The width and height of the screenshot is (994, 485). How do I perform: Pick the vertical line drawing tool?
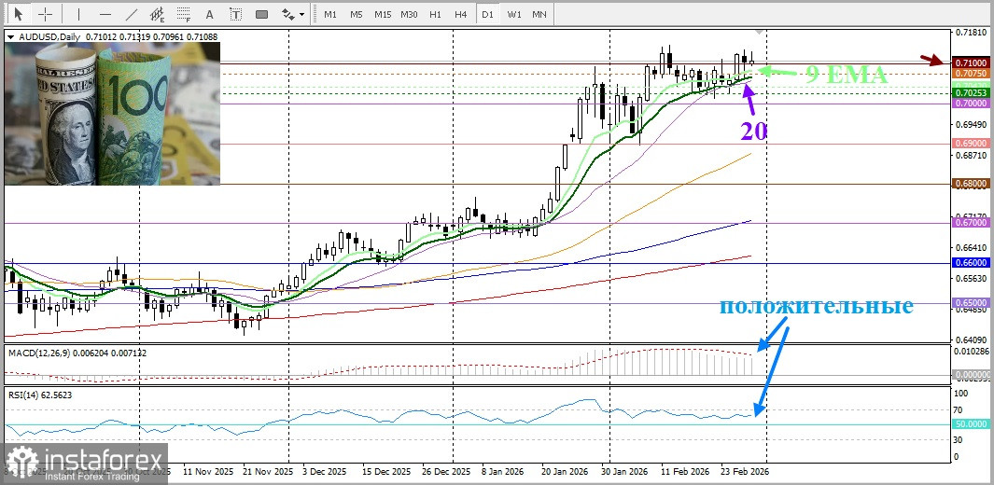pos(78,14)
